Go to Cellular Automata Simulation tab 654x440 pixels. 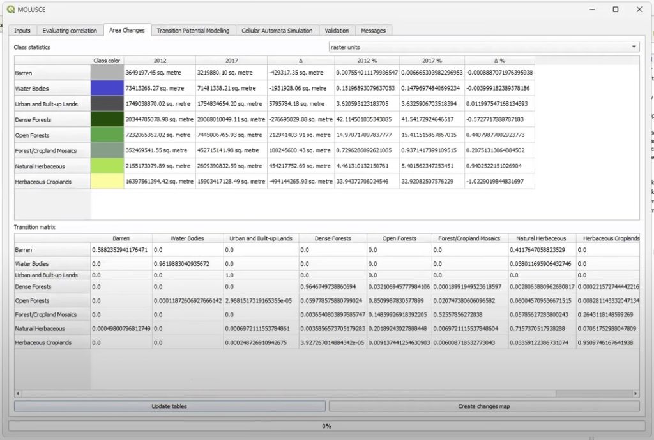coord(277,31)
